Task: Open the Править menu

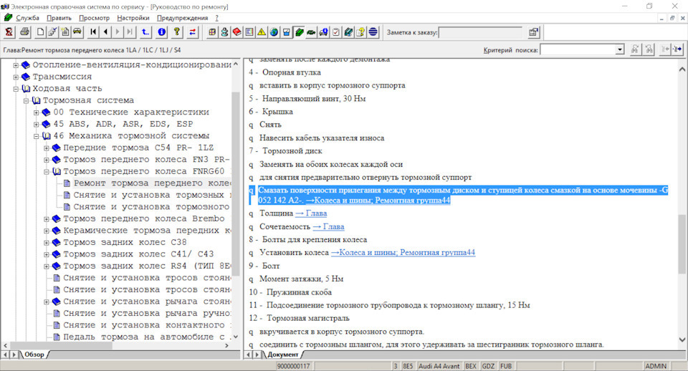Action: [x=59, y=18]
